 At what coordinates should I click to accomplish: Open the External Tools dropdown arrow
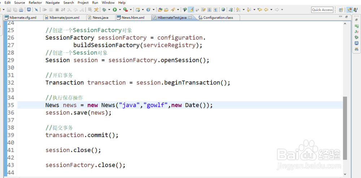(131, 10)
